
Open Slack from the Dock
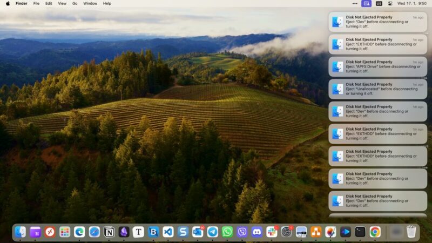(272, 232)
